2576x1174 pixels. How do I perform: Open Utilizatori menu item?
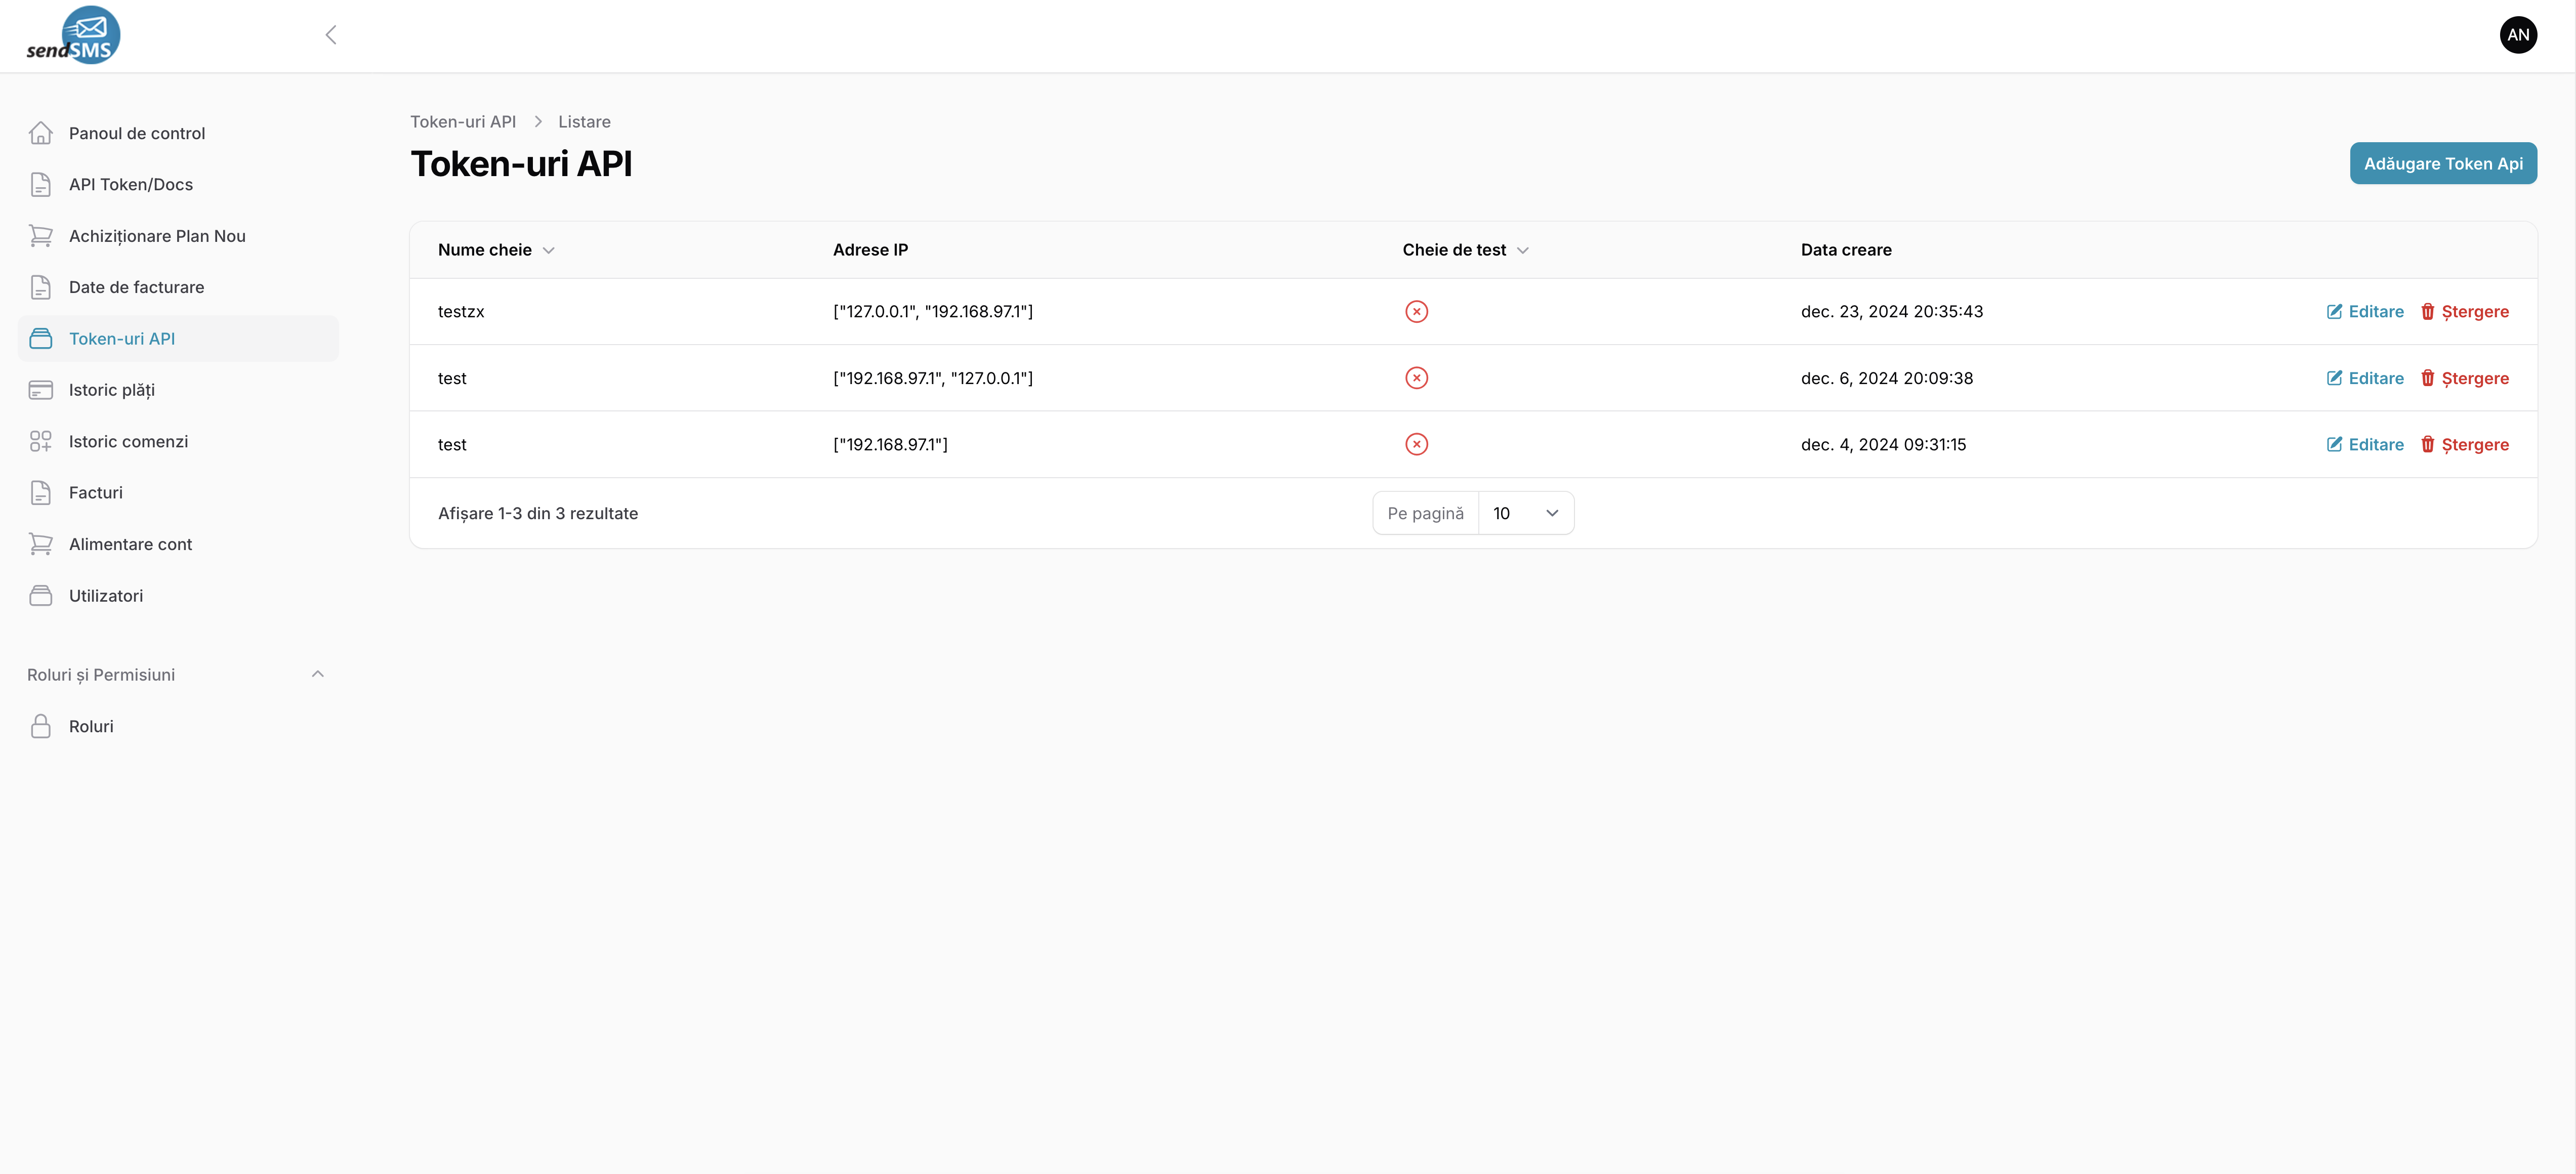coord(178,596)
